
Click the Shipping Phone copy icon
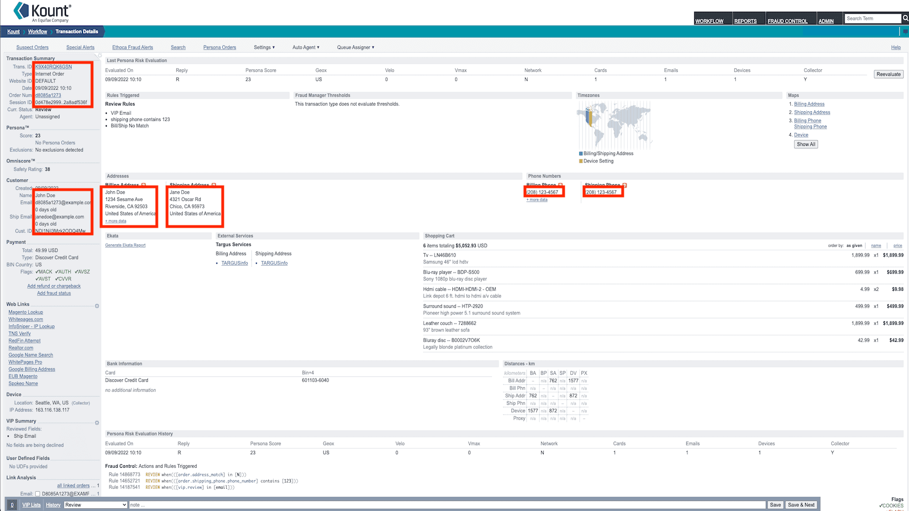click(624, 185)
